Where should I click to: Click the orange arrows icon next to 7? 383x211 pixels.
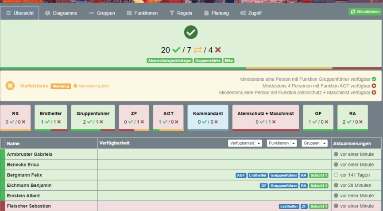tap(197, 50)
